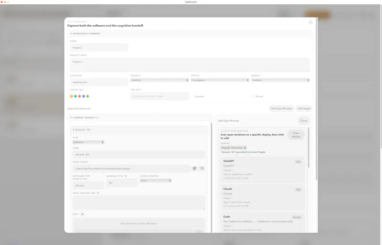Select the blue color tag

click(84, 96)
